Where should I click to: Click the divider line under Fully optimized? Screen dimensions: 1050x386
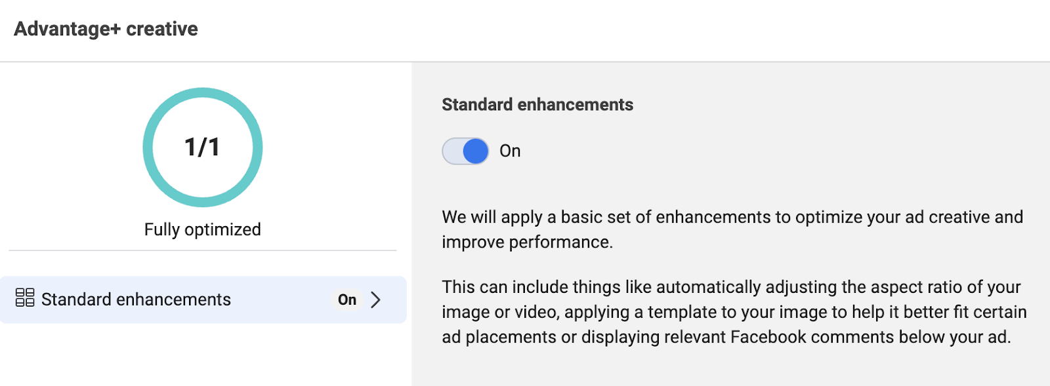(202, 250)
